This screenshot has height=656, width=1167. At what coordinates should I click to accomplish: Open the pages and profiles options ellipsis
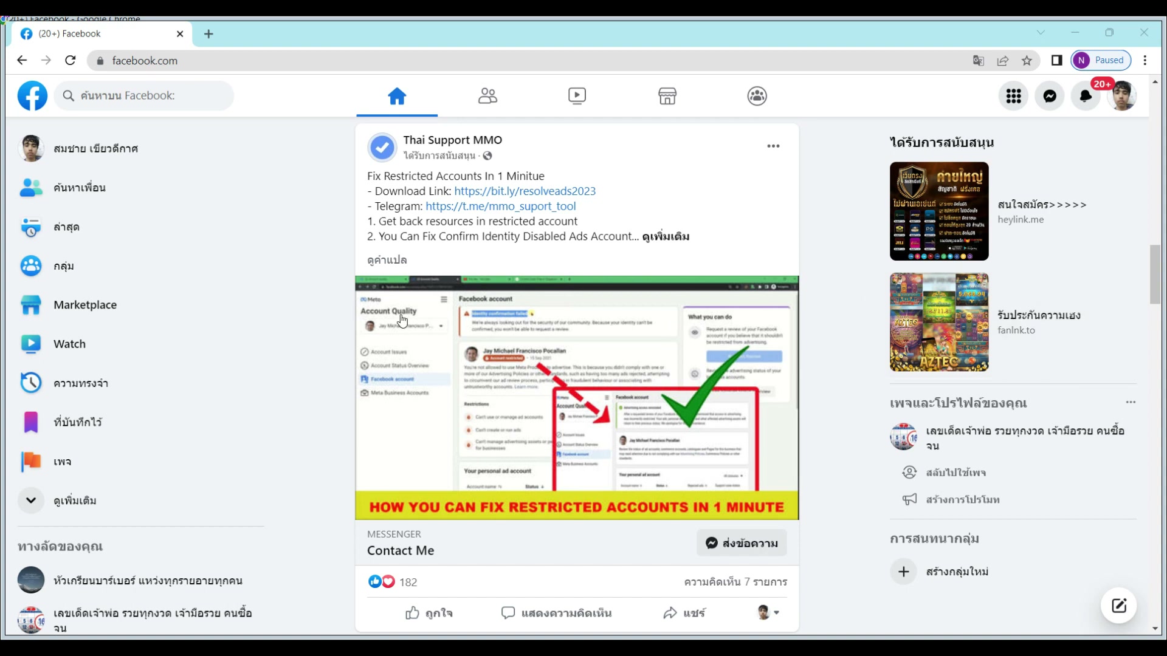pyautogui.click(x=1131, y=402)
